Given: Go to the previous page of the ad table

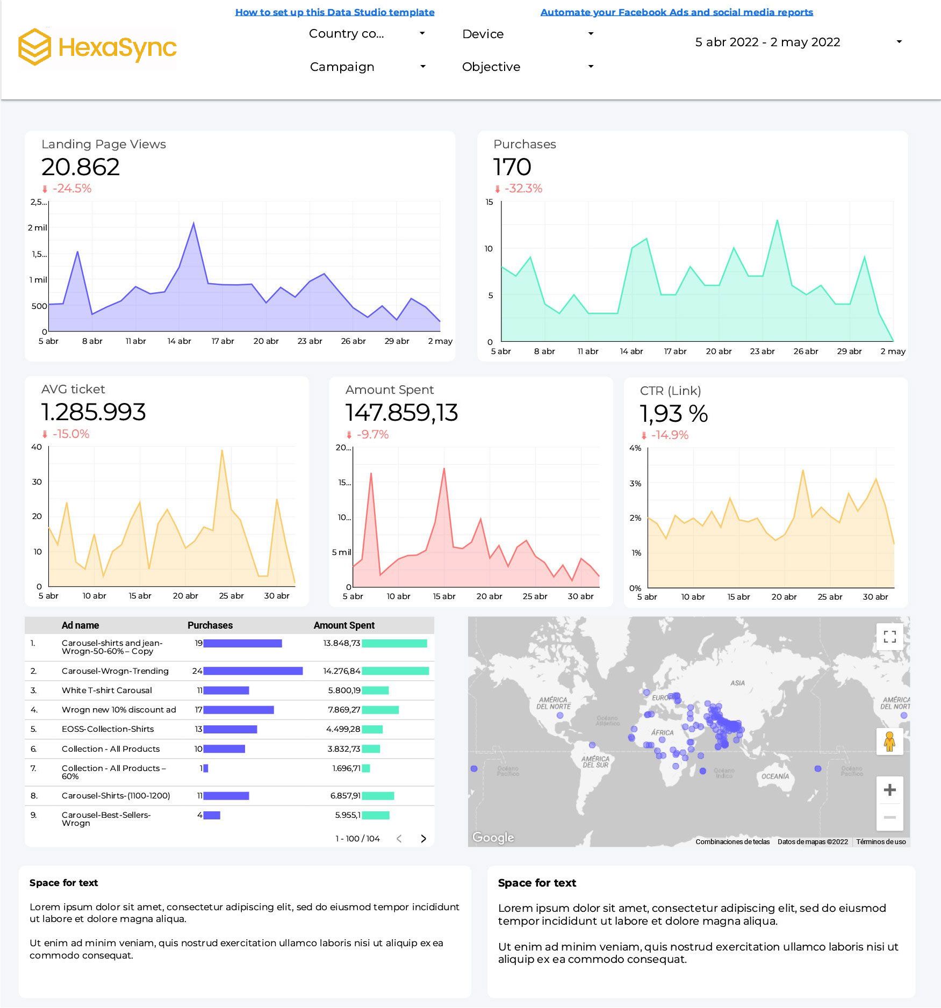Looking at the screenshot, I should coord(399,838).
